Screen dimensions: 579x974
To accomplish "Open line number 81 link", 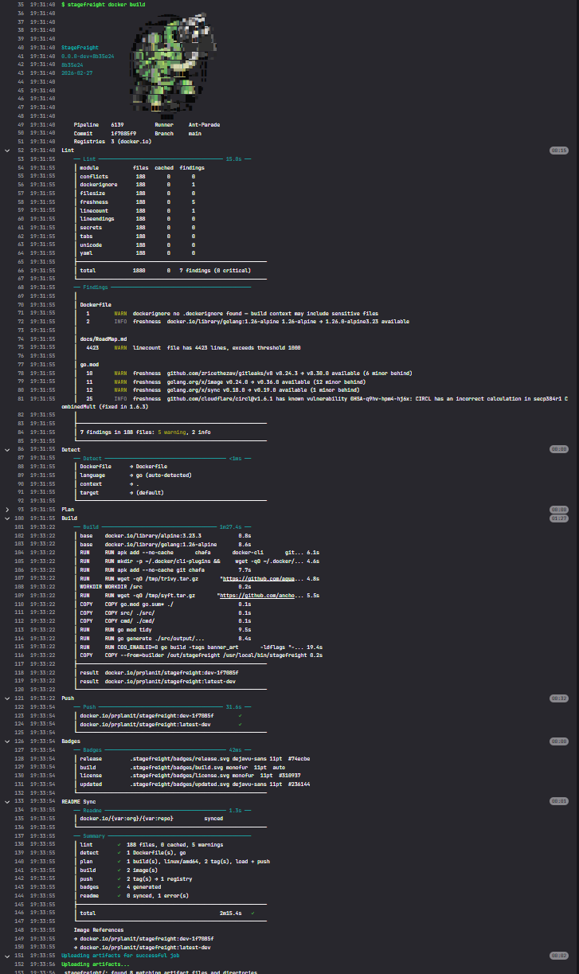I will pos(20,398).
